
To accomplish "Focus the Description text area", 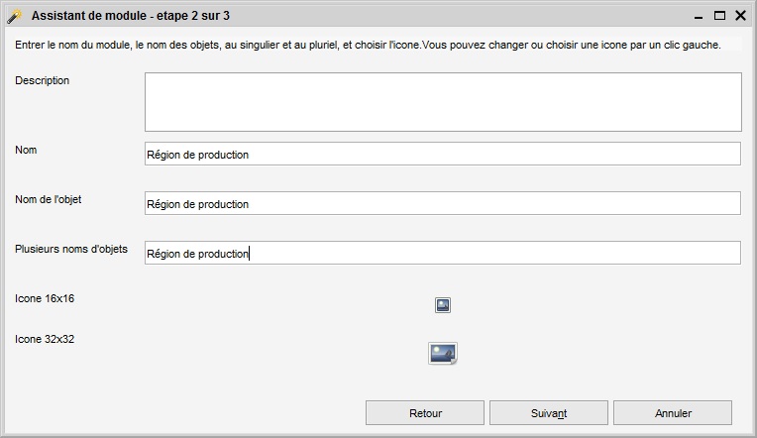I will (443, 102).
